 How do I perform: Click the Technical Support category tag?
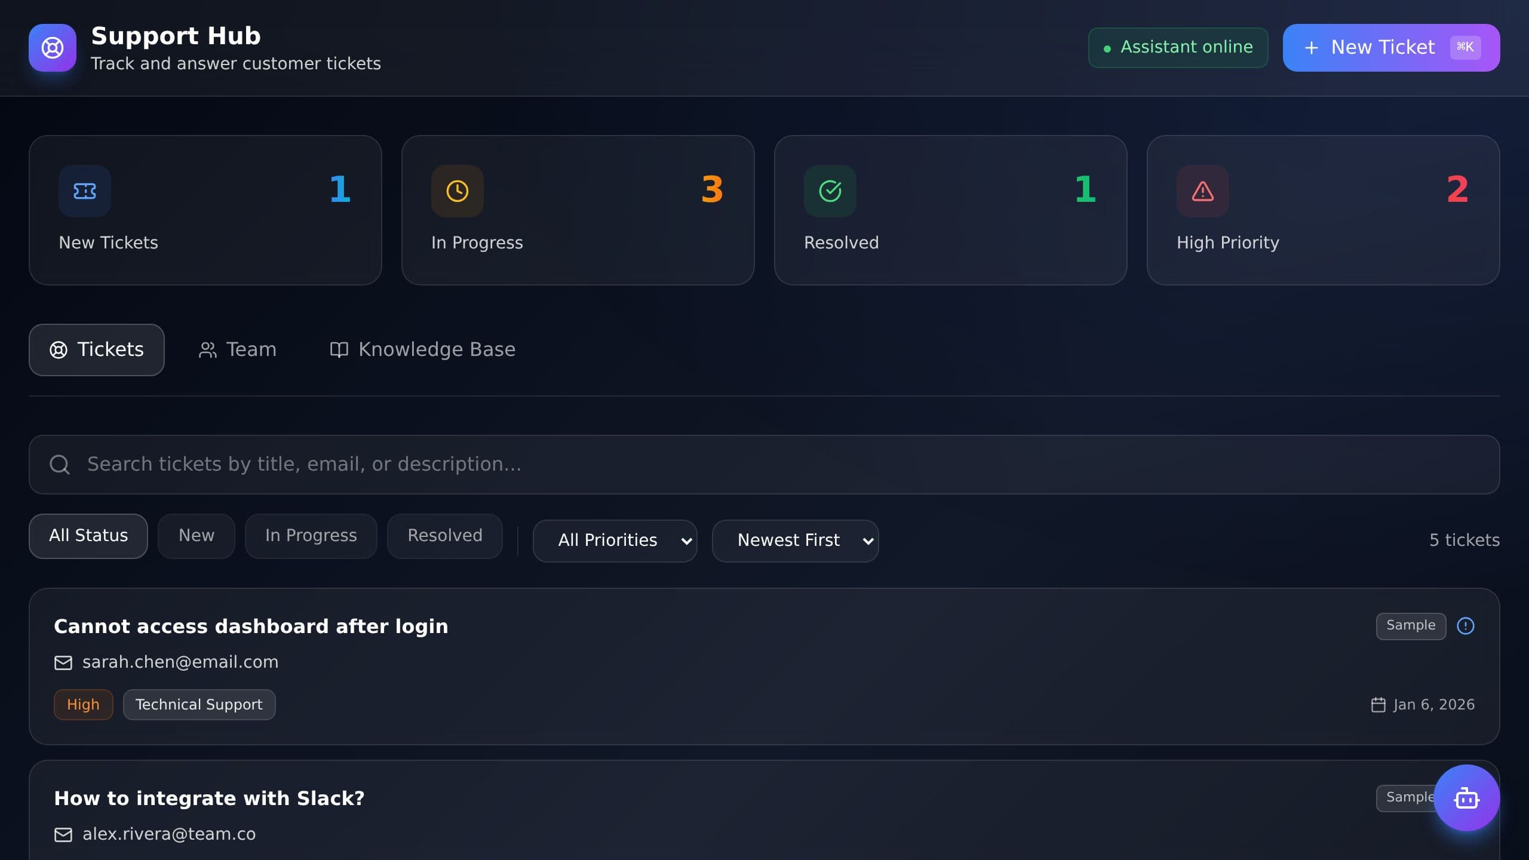pyautogui.click(x=199, y=705)
